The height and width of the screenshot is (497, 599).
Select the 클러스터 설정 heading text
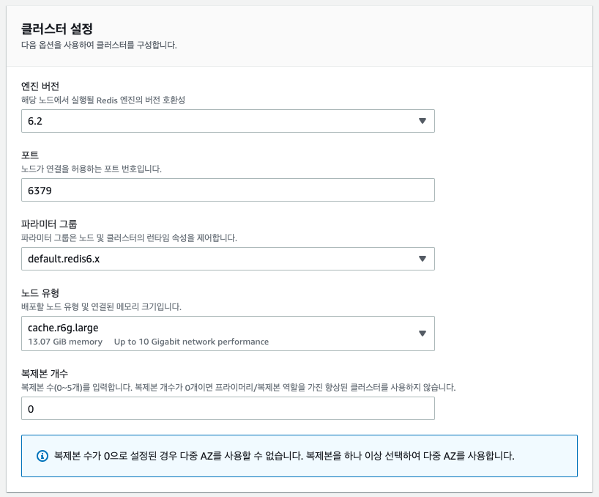[x=57, y=29]
